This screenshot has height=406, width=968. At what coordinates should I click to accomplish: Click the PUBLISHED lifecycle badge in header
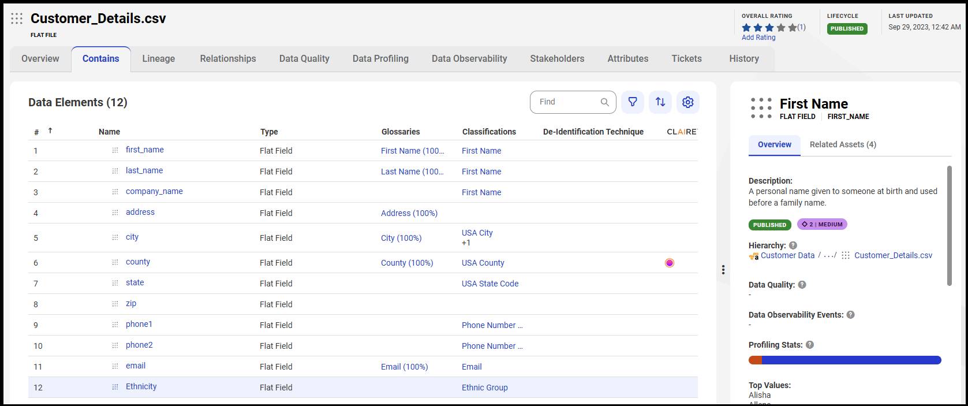click(x=847, y=28)
